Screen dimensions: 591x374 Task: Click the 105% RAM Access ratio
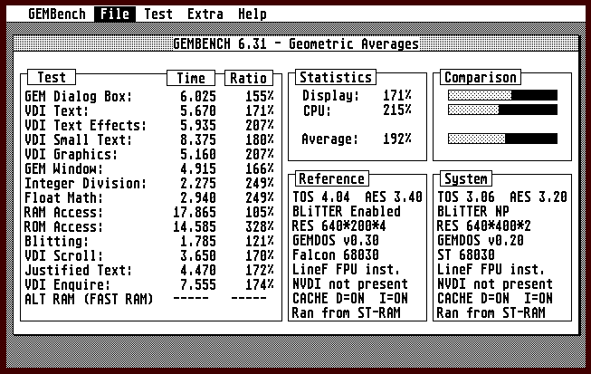tap(260, 212)
